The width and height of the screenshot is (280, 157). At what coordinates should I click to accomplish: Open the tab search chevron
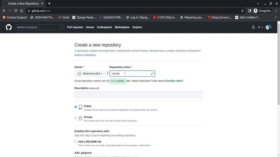click(258, 3)
